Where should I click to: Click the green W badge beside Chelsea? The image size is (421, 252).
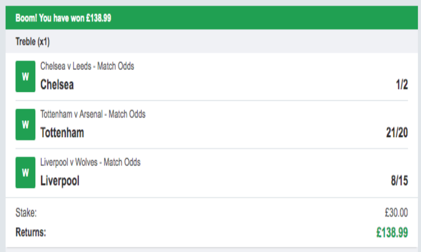pyautogui.click(x=25, y=77)
